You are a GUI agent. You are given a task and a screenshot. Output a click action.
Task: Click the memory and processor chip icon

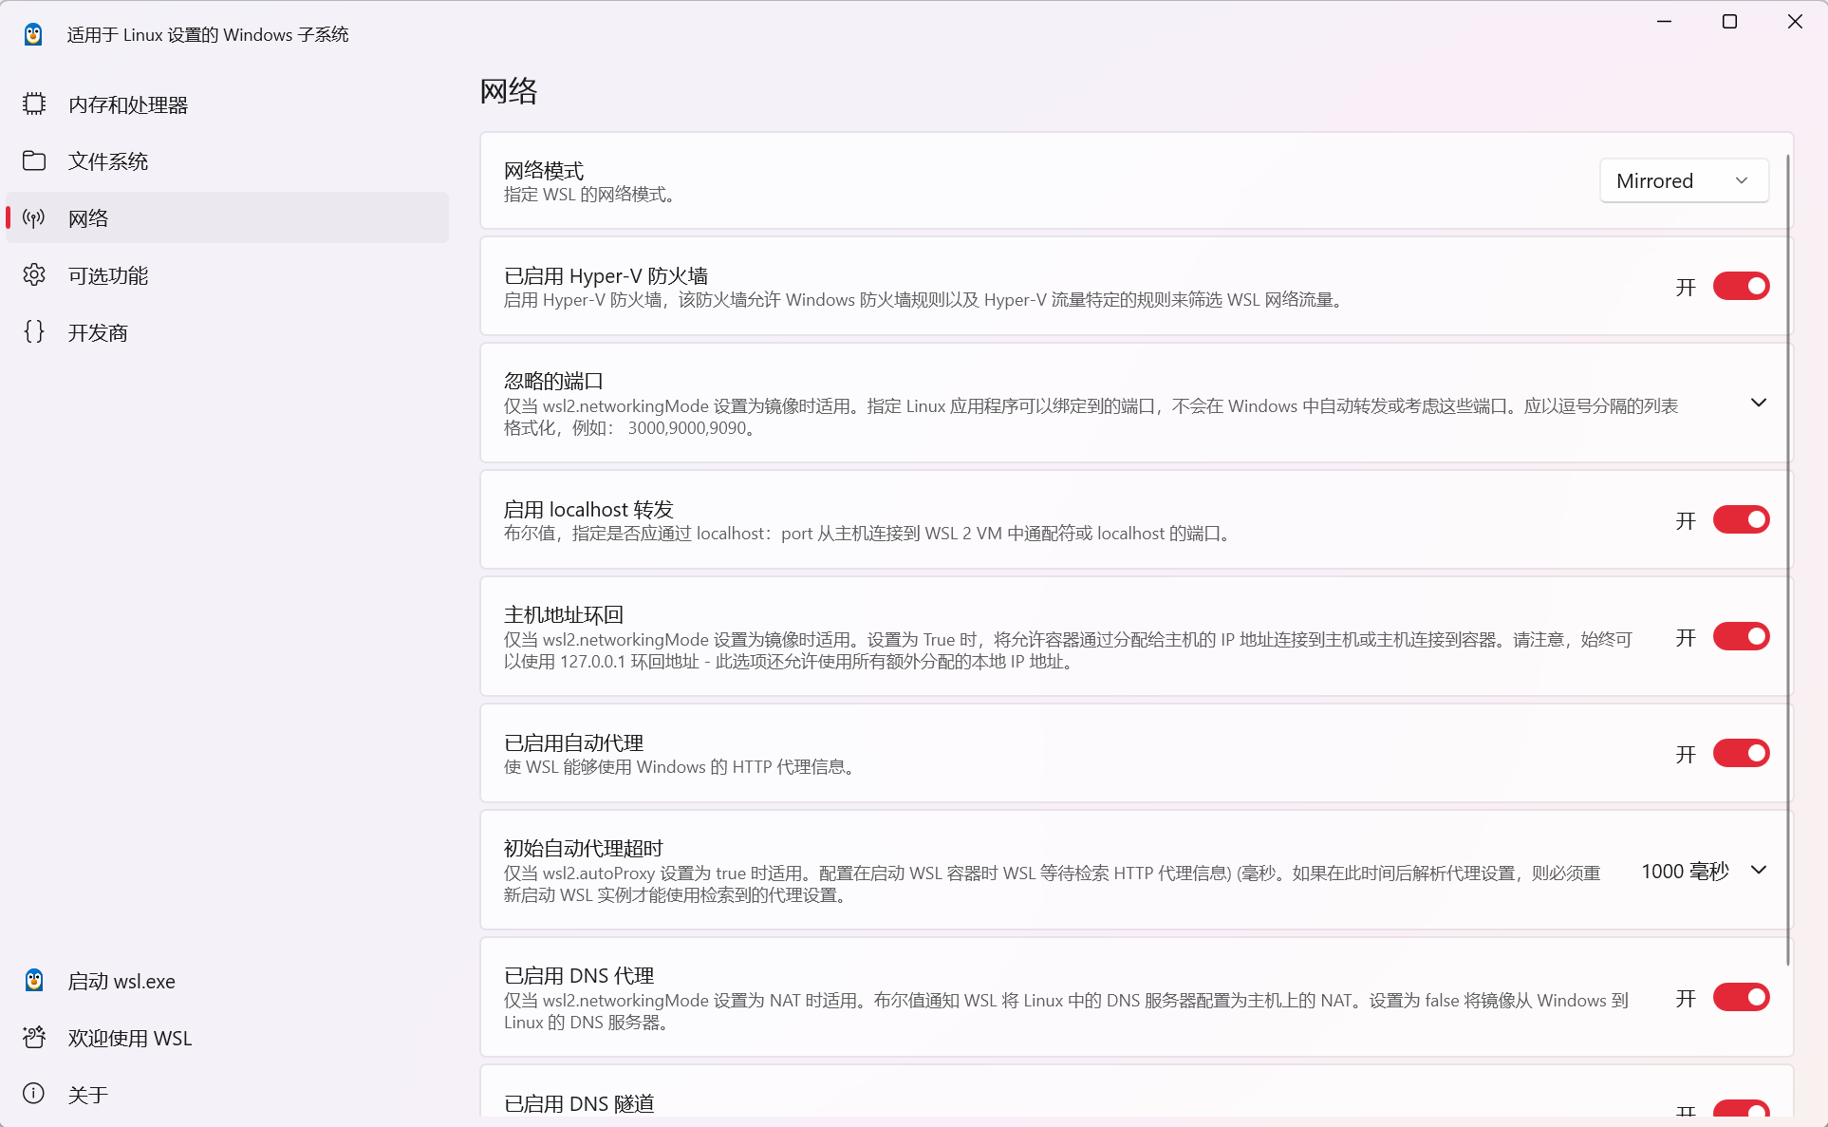[34, 103]
